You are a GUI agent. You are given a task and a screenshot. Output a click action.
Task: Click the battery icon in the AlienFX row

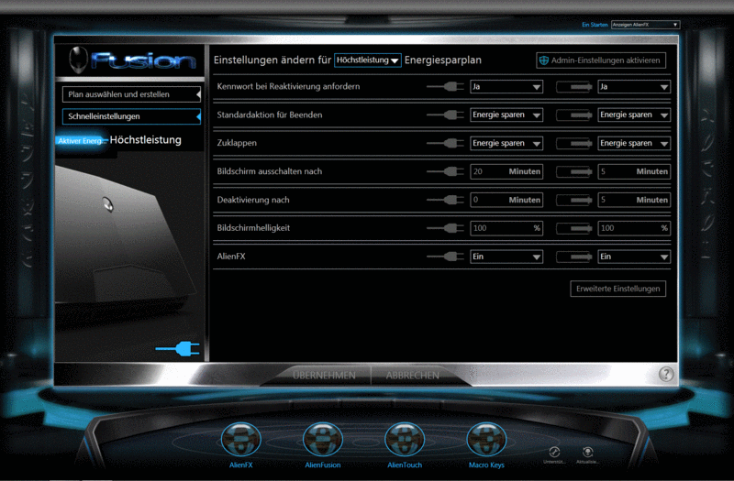pyautogui.click(x=574, y=257)
